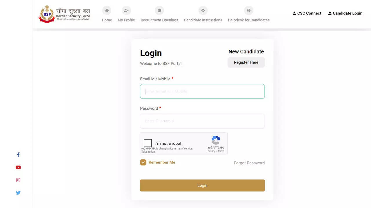Visit the Instagram page icon
The width and height of the screenshot is (371, 208).
18,180
